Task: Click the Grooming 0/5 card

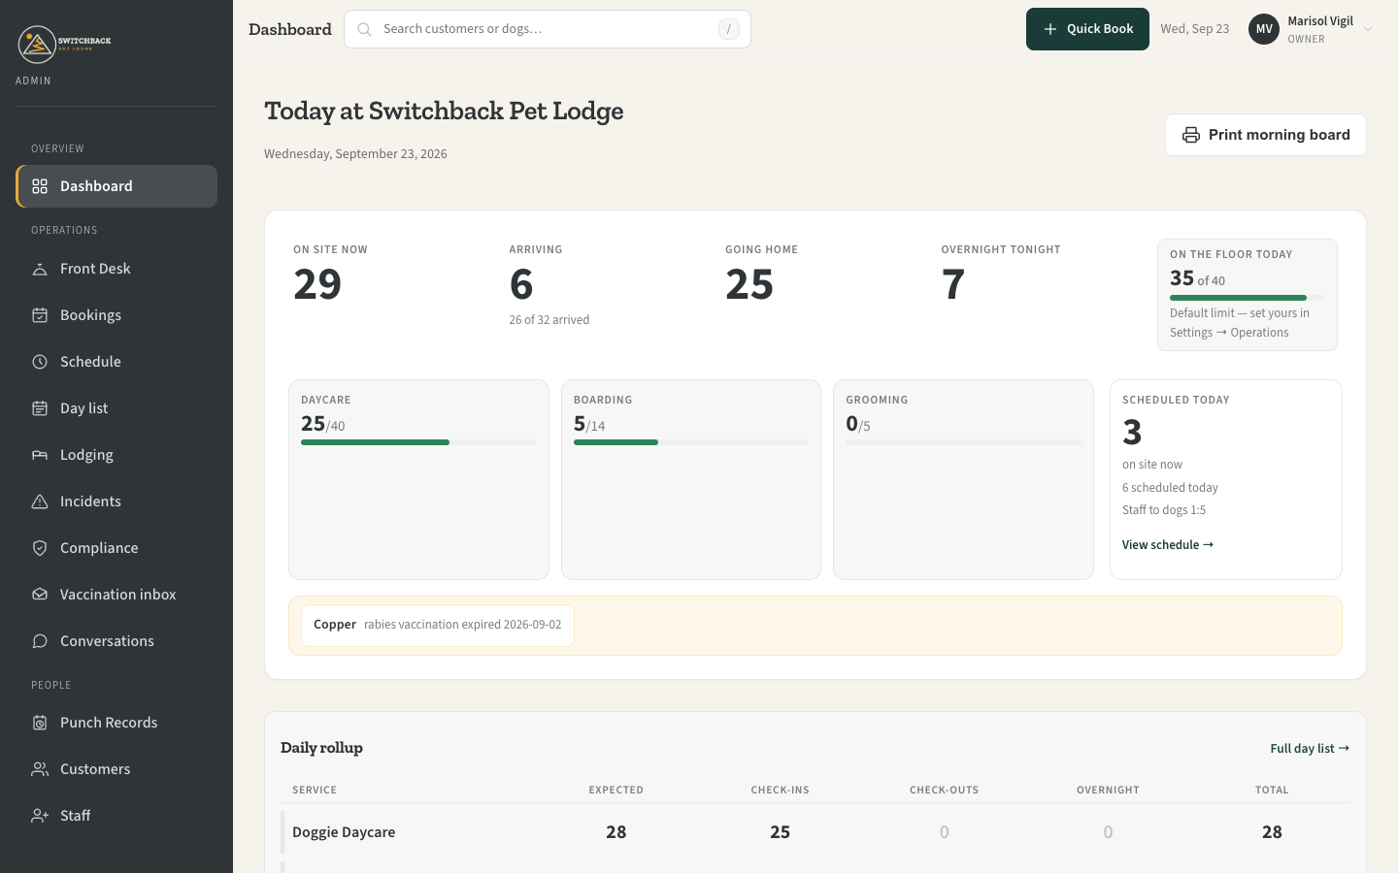Action: [963, 479]
